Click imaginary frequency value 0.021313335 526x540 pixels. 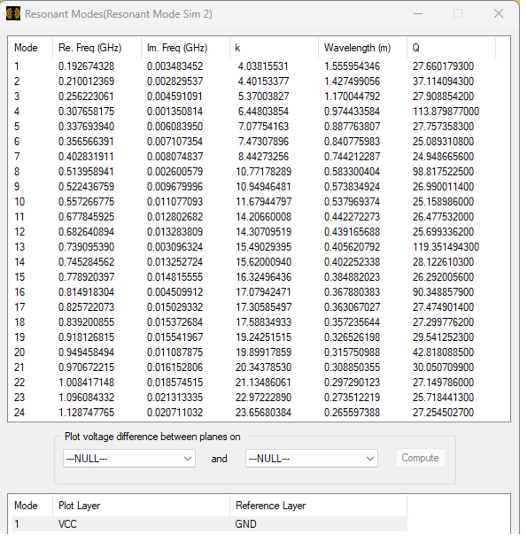[x=175, y=398]
